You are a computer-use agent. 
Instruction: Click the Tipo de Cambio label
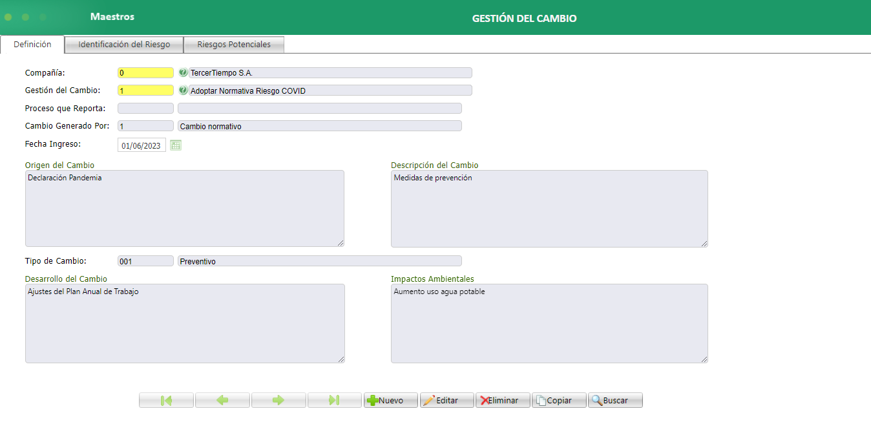click(56, 261)
